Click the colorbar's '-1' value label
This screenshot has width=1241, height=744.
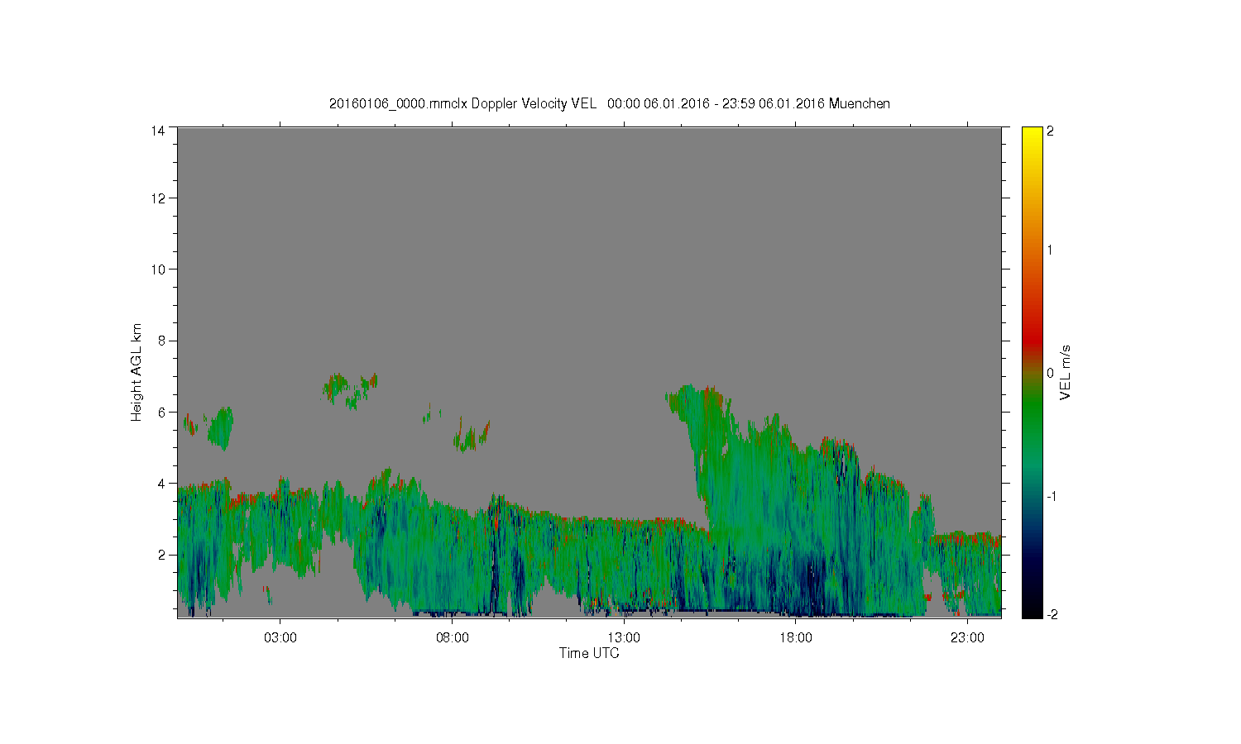(1052, 496)
